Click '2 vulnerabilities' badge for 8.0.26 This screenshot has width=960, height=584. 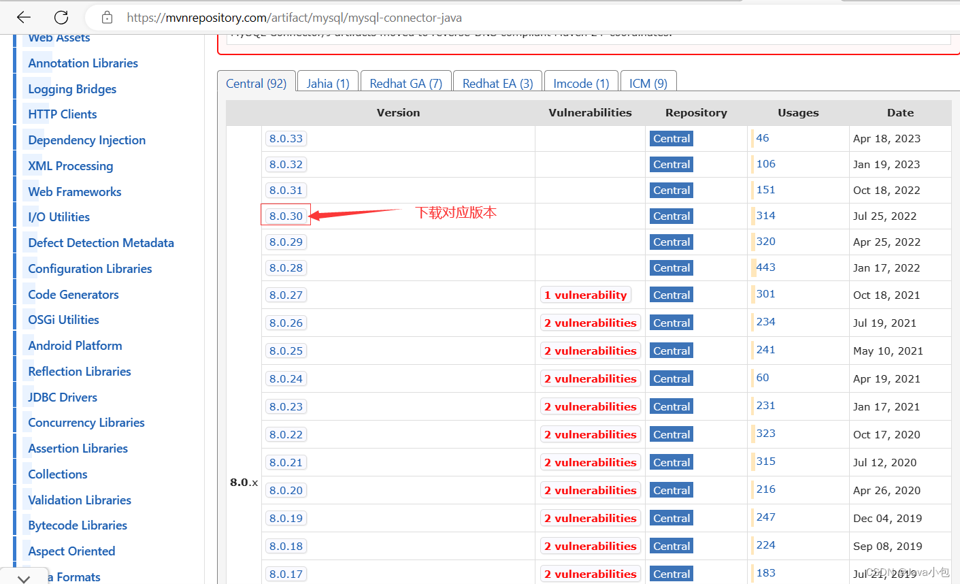click(x=591, y=323)
